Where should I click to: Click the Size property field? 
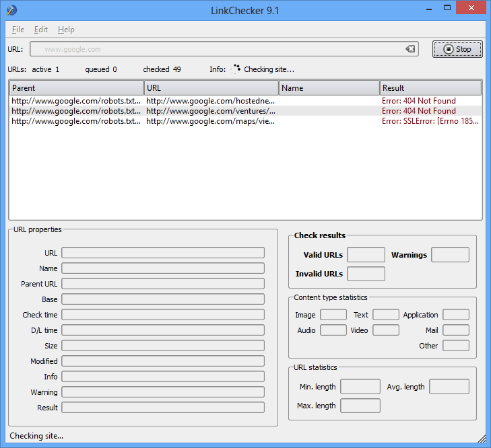(163, 346)
